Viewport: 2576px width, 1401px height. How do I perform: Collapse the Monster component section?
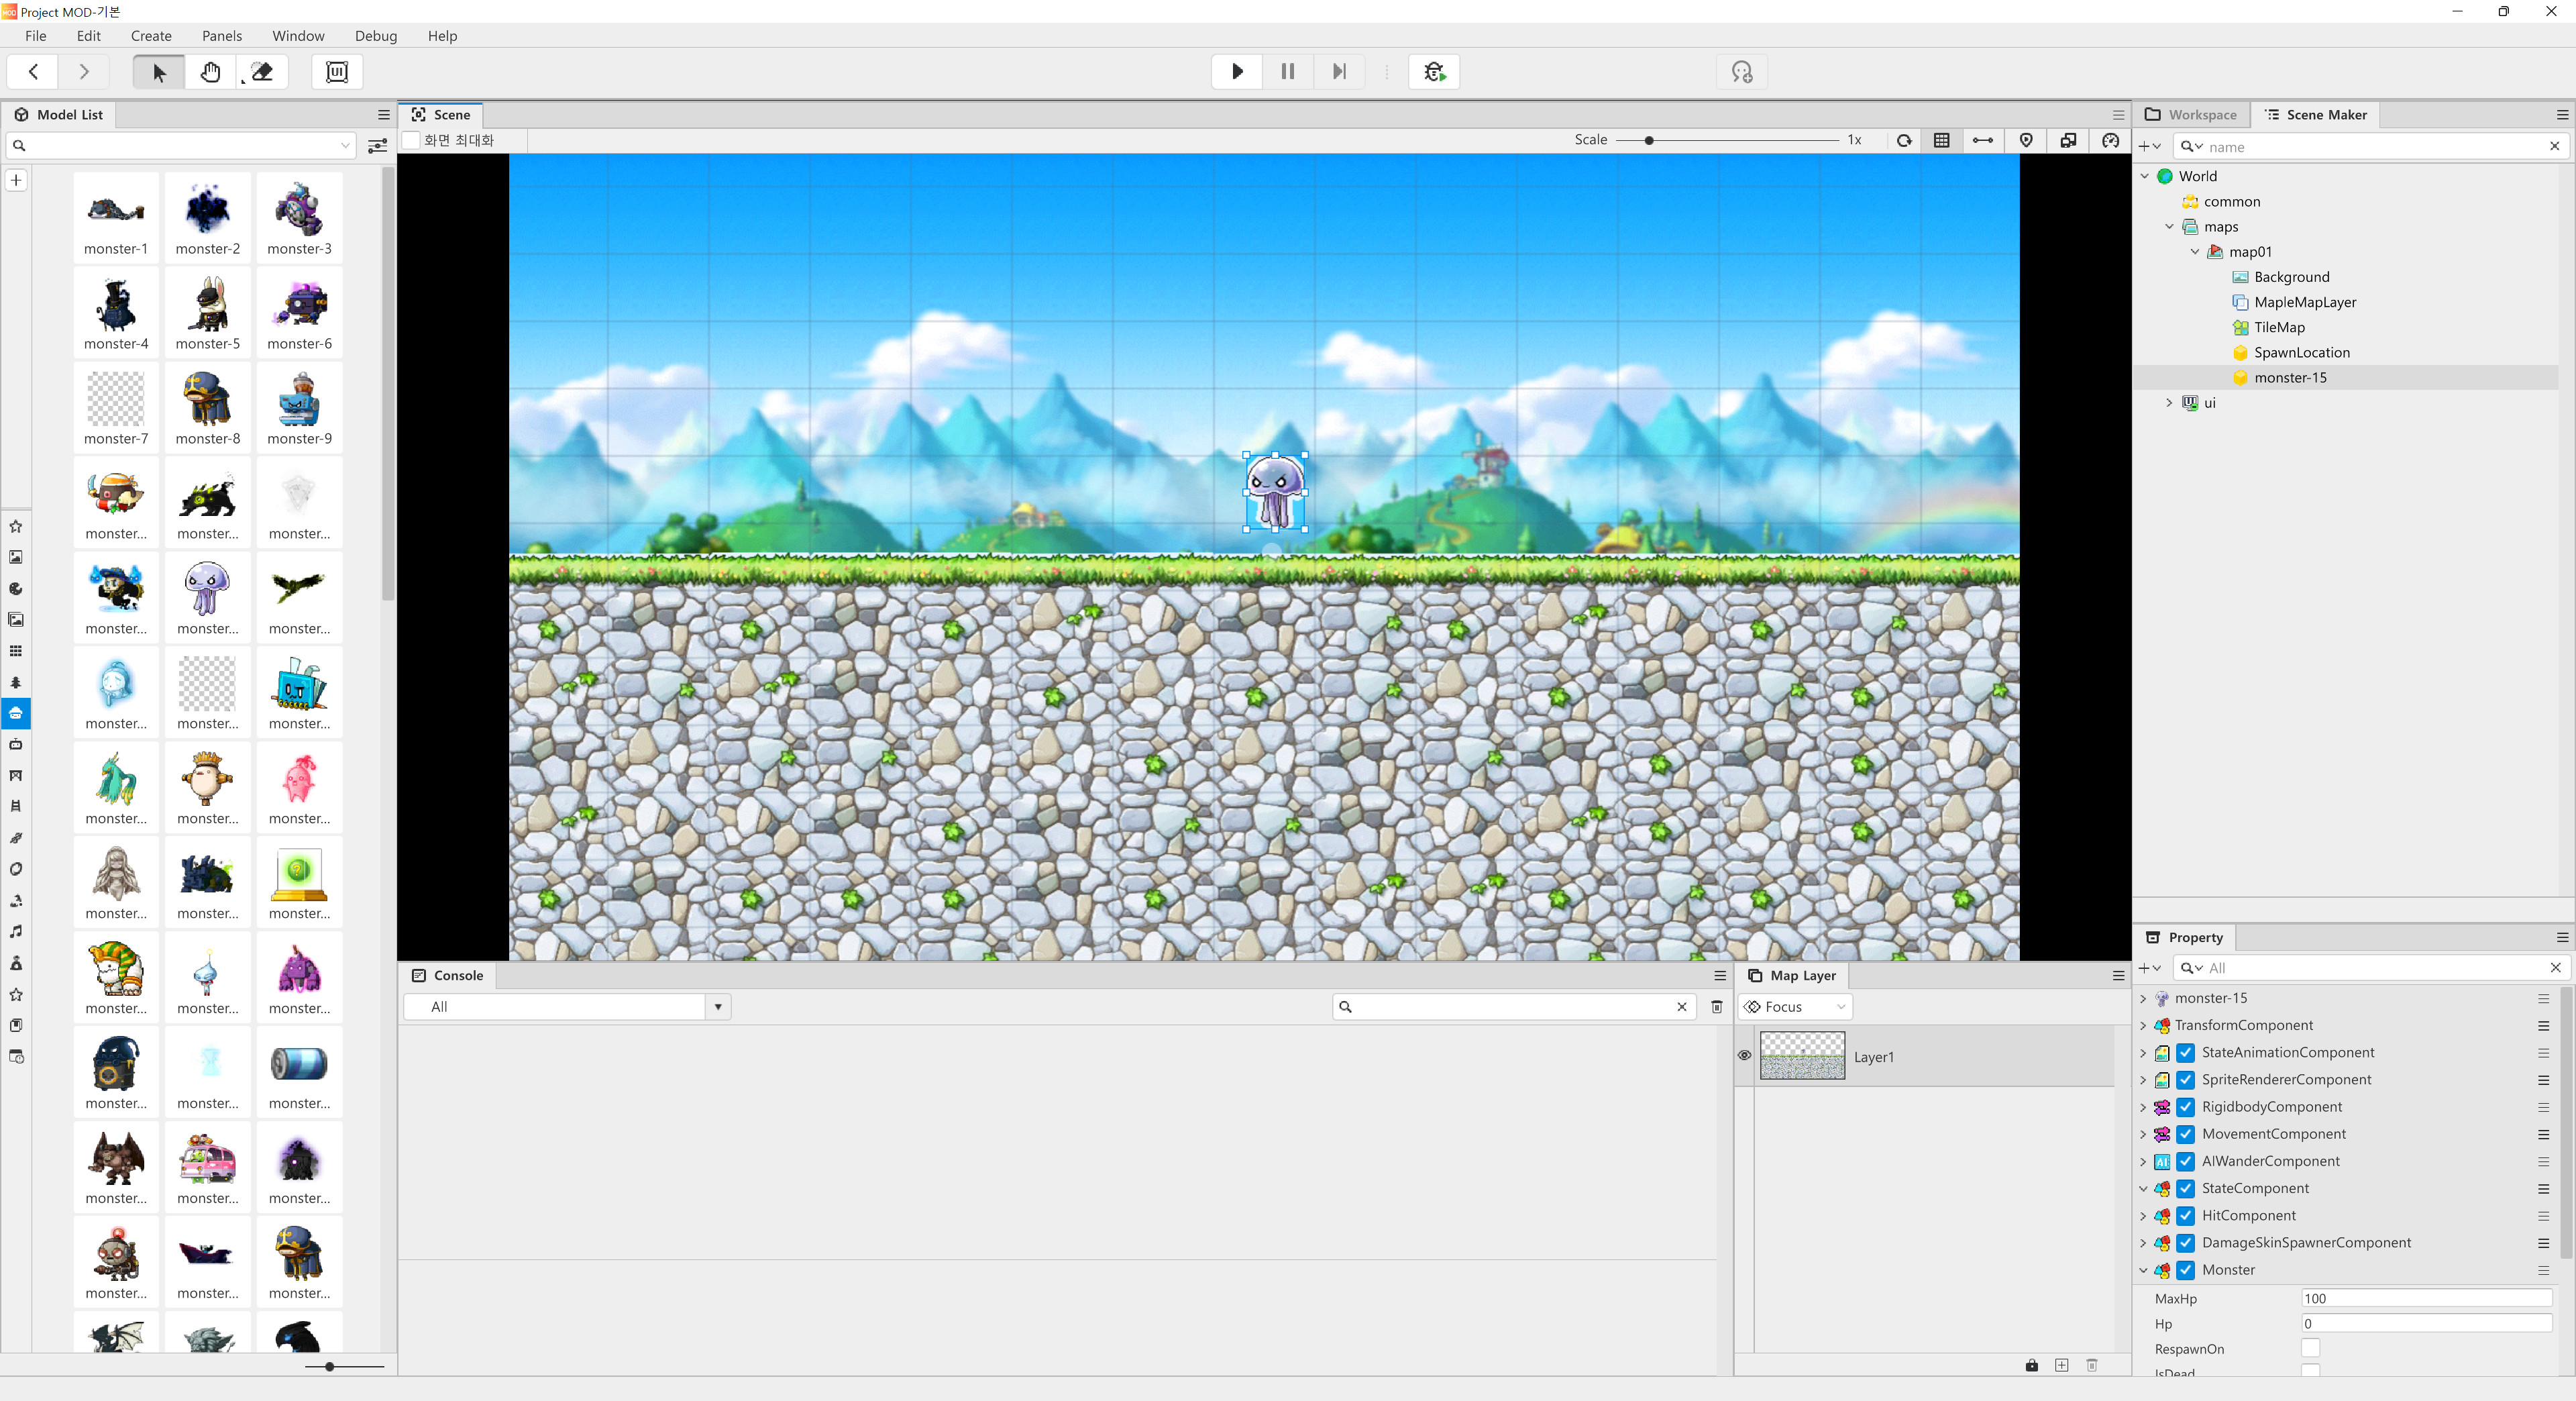pyautogui.click(x=2143, y=1270)
